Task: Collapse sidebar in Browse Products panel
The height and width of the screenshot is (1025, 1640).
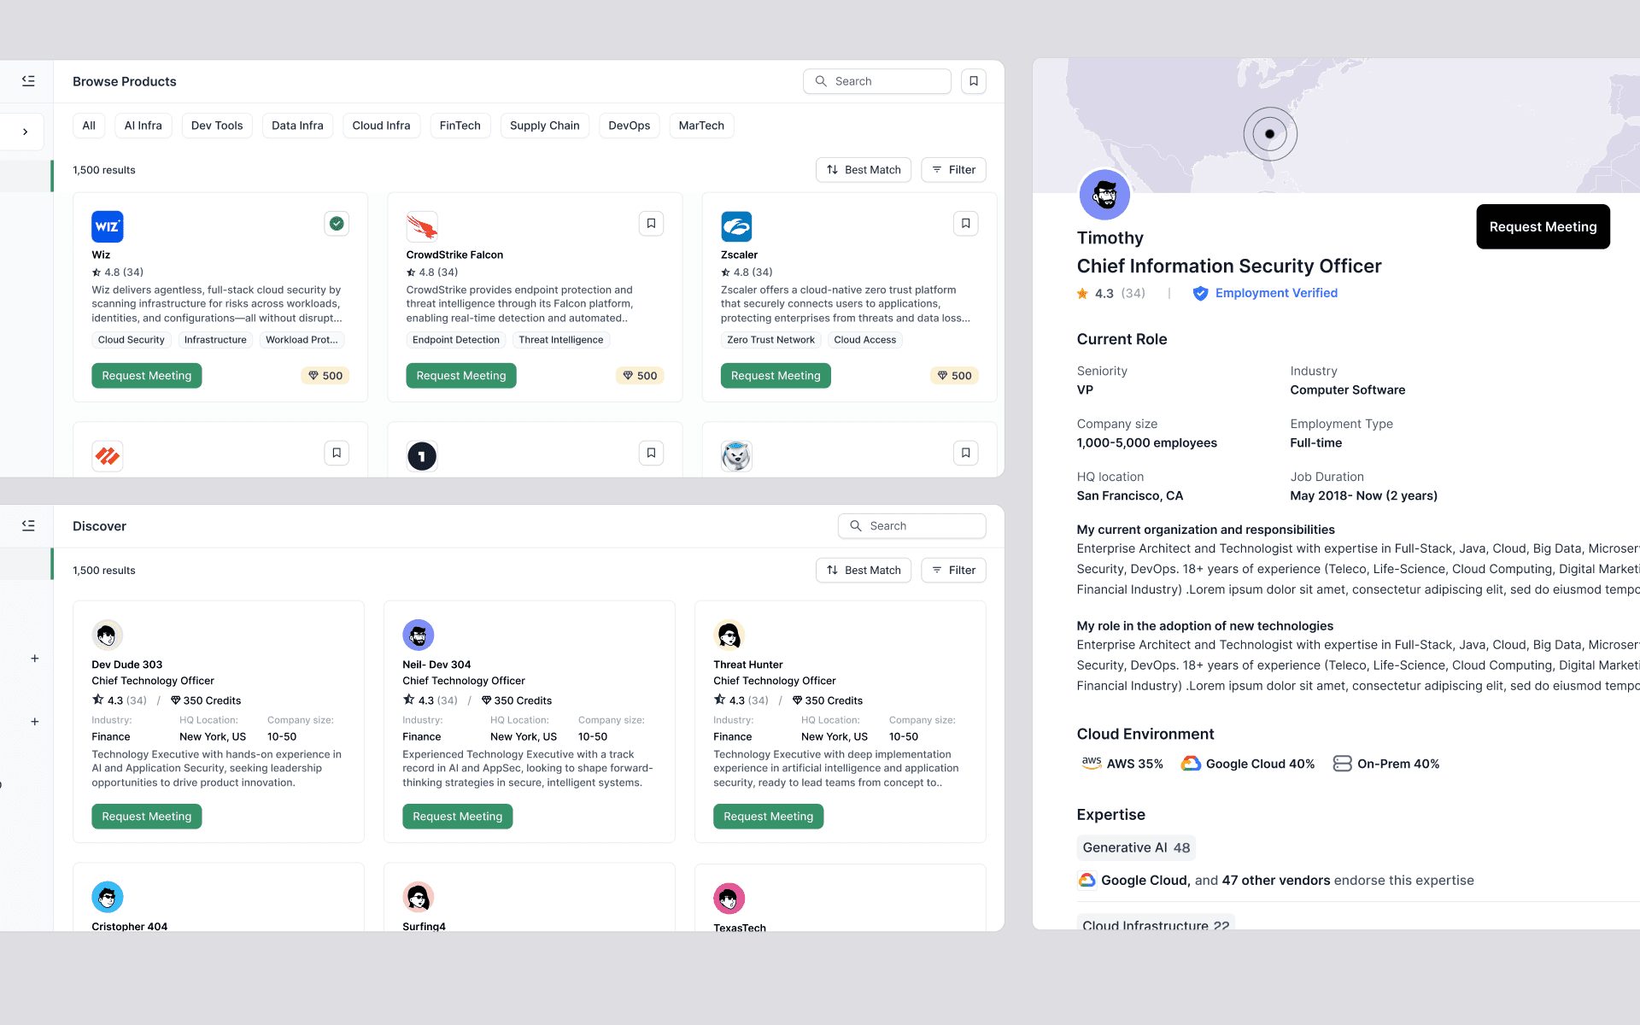Action: point(28,81)
